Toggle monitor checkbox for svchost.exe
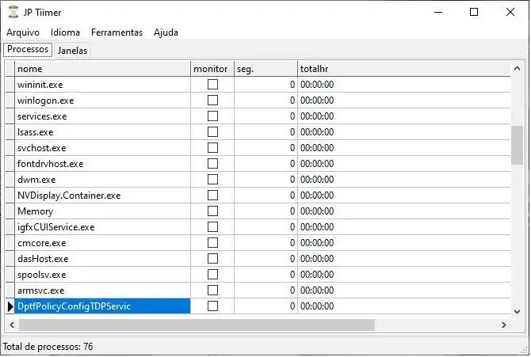 click(212, 148)
